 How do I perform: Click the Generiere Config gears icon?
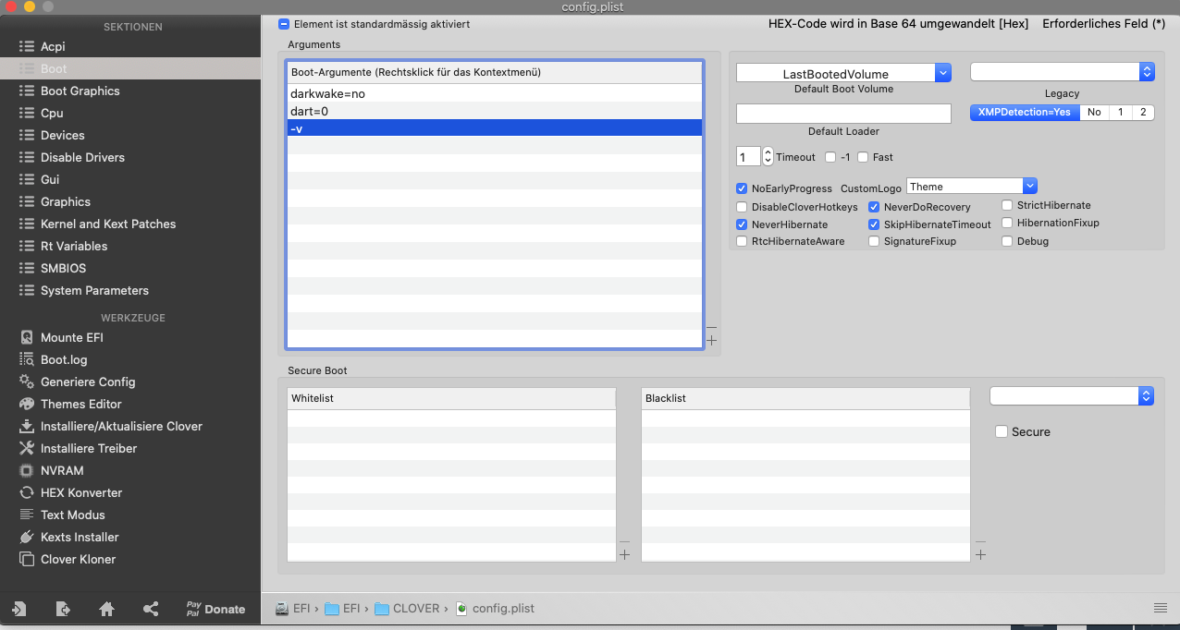point(26,382)
